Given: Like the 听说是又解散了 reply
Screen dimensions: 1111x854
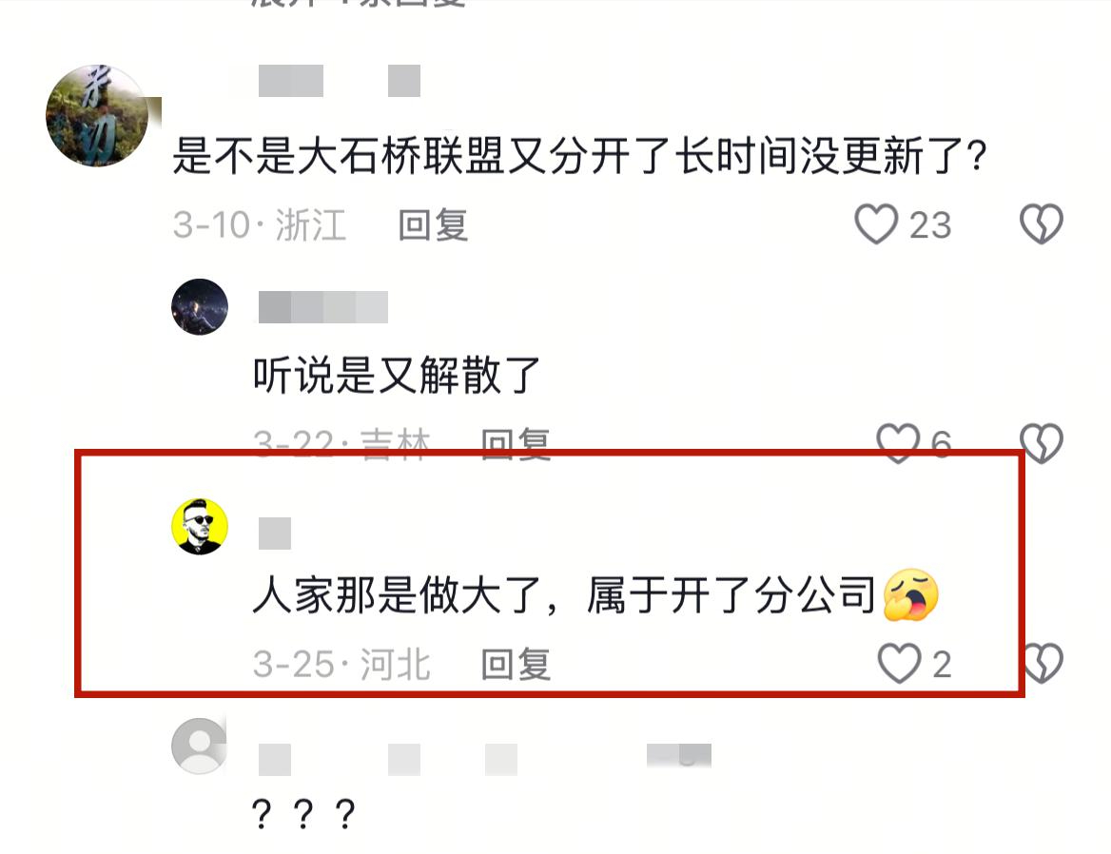Looking at the screenshot, I should [x=898, y=442].
